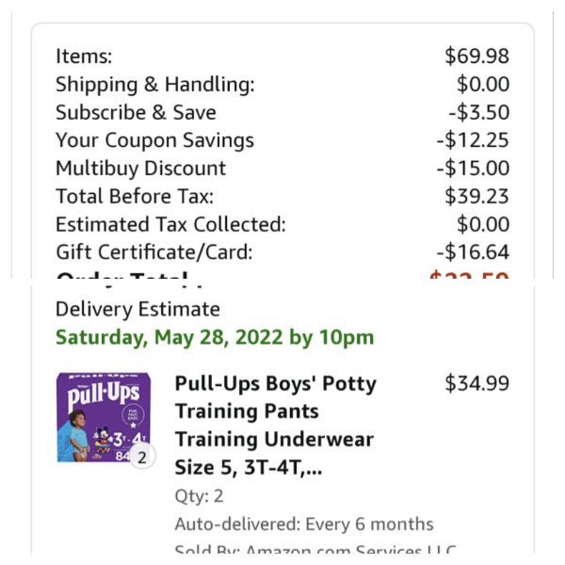The width and height of the screenshot is (565, 565).
Task: Tap the Saturday, May 28, 2022 delivery date
Action: (215, 338)
